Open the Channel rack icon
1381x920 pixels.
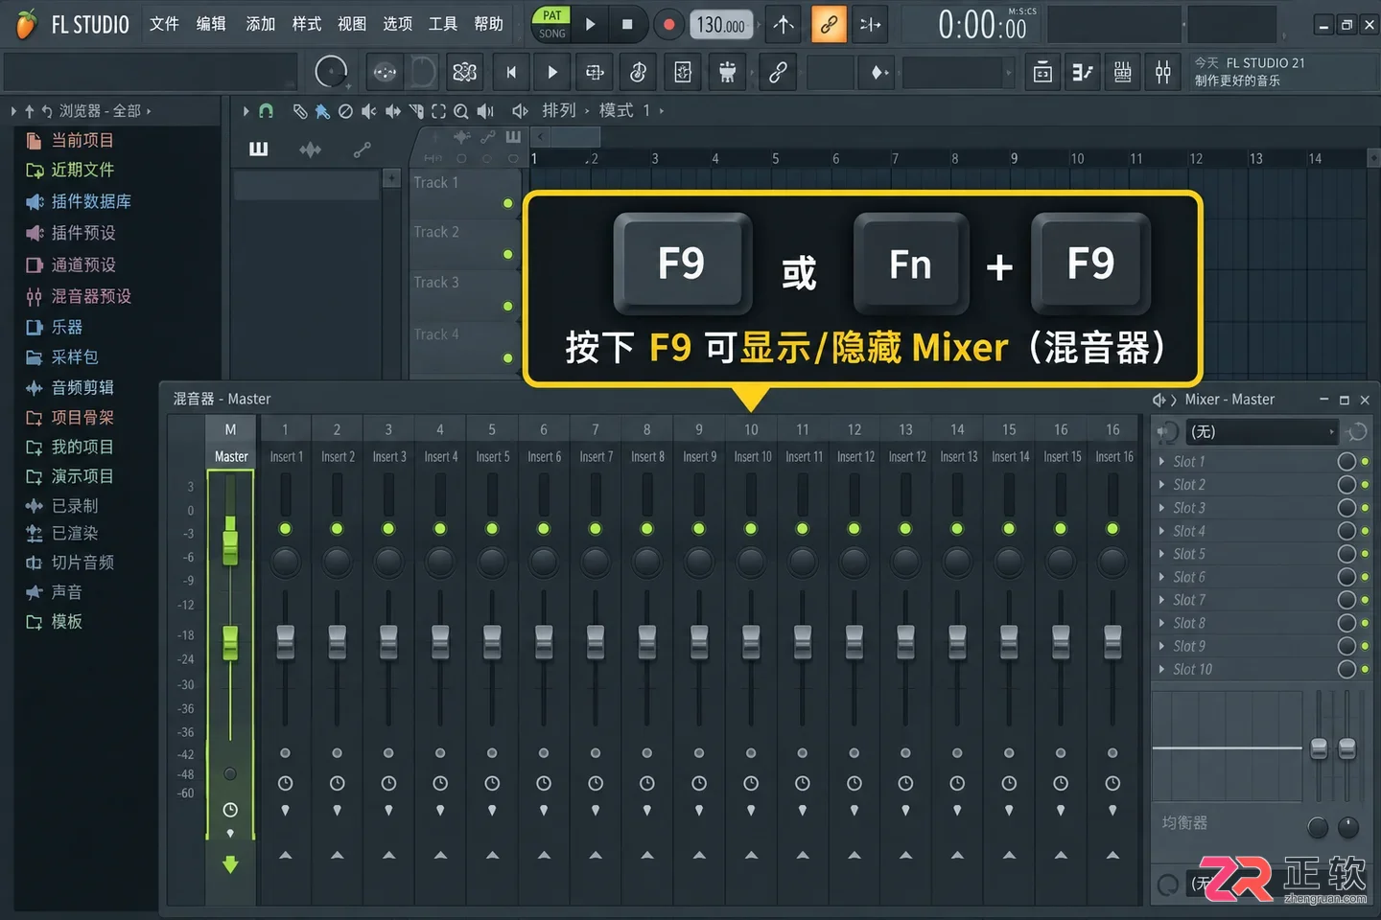coord(1123,72)
